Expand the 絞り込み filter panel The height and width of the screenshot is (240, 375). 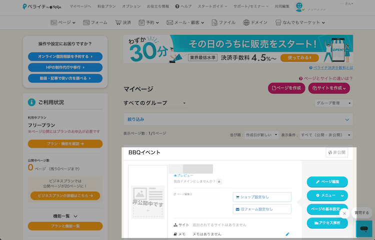point(238,119)
